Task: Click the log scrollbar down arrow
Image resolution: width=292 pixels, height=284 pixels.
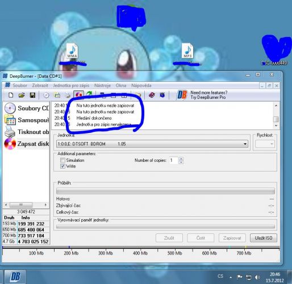Action: pyautogui.click(x=276, y=126)
